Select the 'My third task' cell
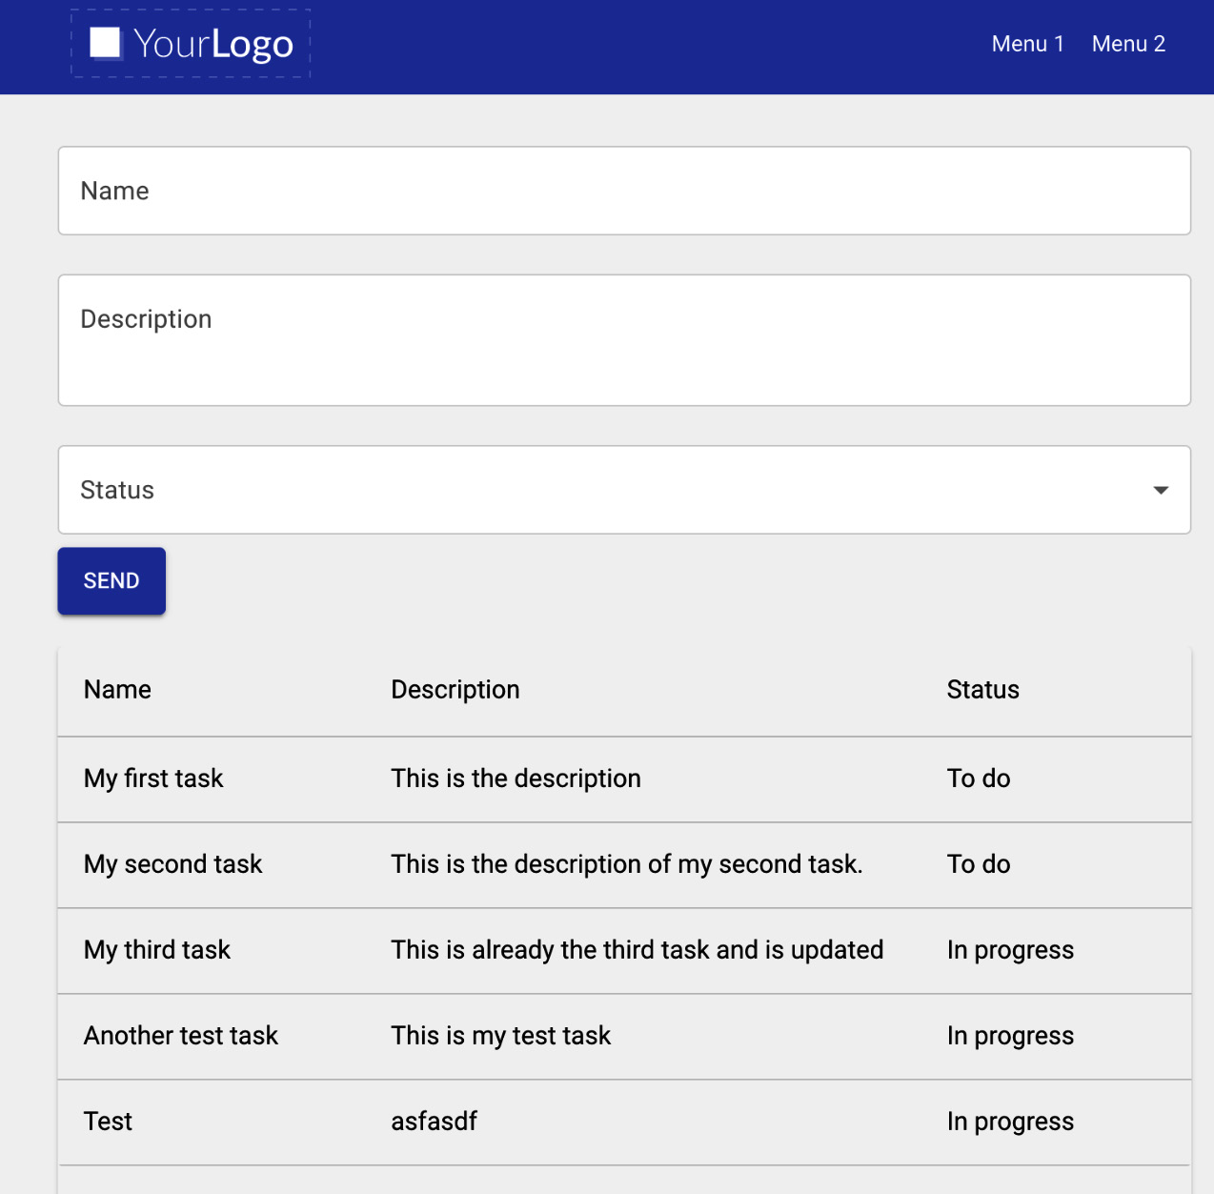Image resolution: width=1214 pixels, height=1194 pixels. 157,950
